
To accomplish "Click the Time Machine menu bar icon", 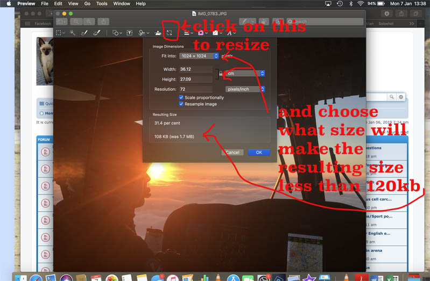I will [340, 4].
